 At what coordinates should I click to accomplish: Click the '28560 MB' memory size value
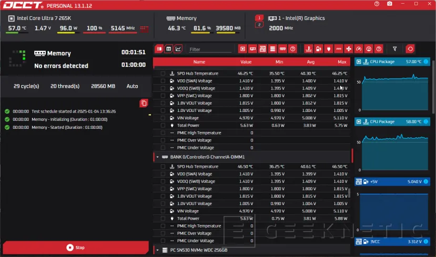click(103, 86)
